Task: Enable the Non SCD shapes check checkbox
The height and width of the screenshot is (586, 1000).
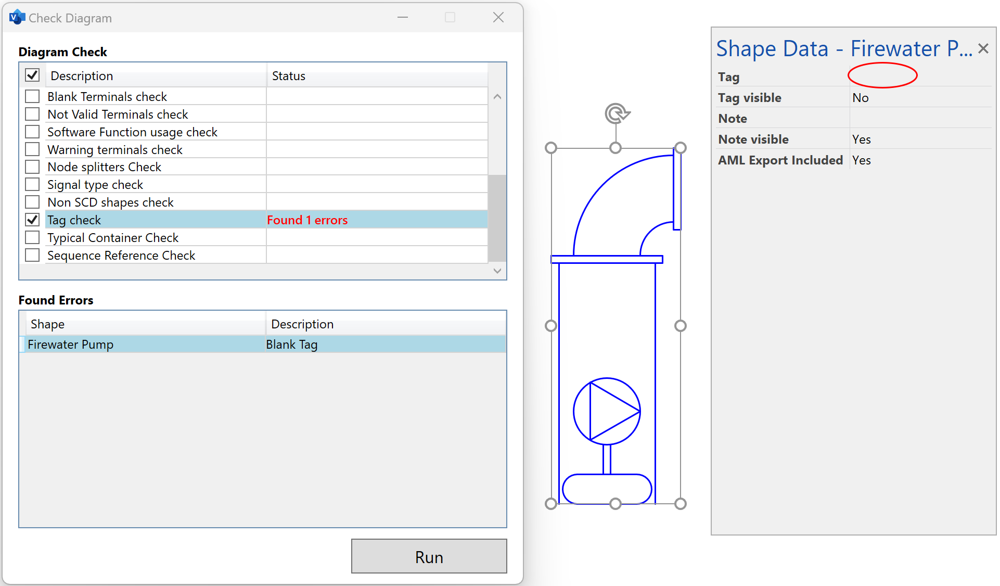Action: tap(32, 202)
